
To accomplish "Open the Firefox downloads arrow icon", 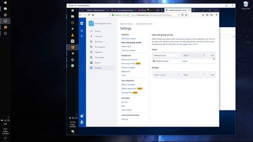I will click(203, 15).
